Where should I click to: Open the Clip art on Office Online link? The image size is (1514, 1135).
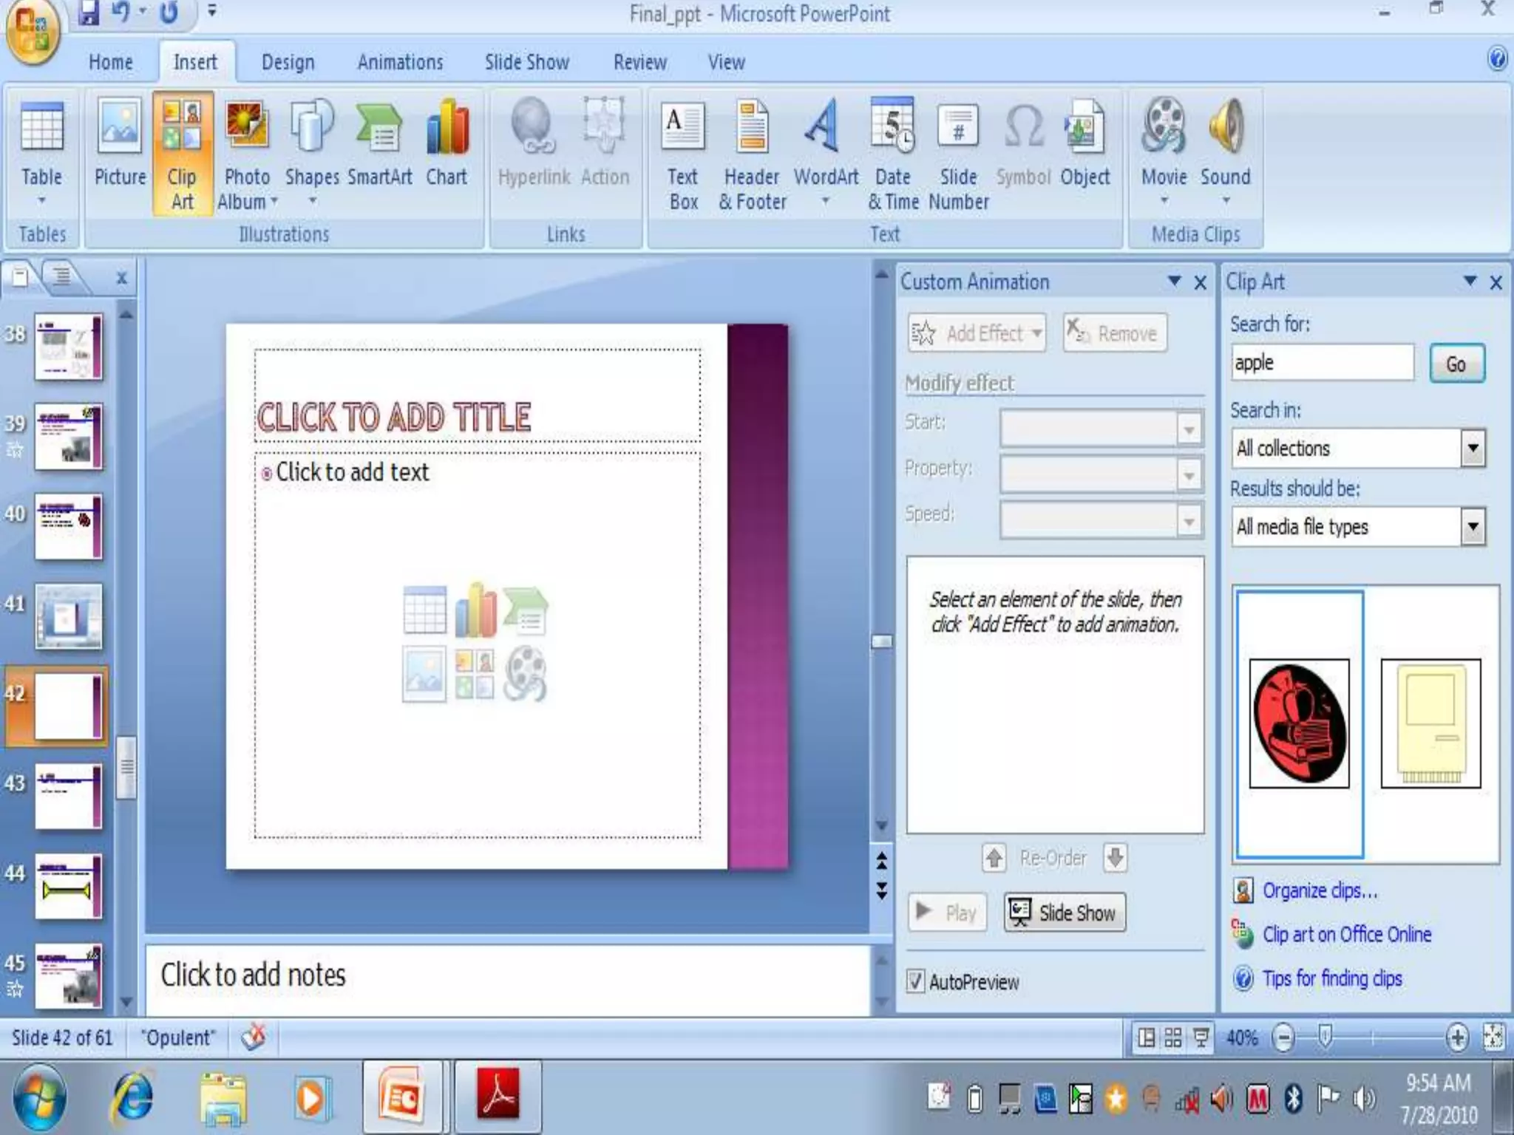coord(1346,934)
